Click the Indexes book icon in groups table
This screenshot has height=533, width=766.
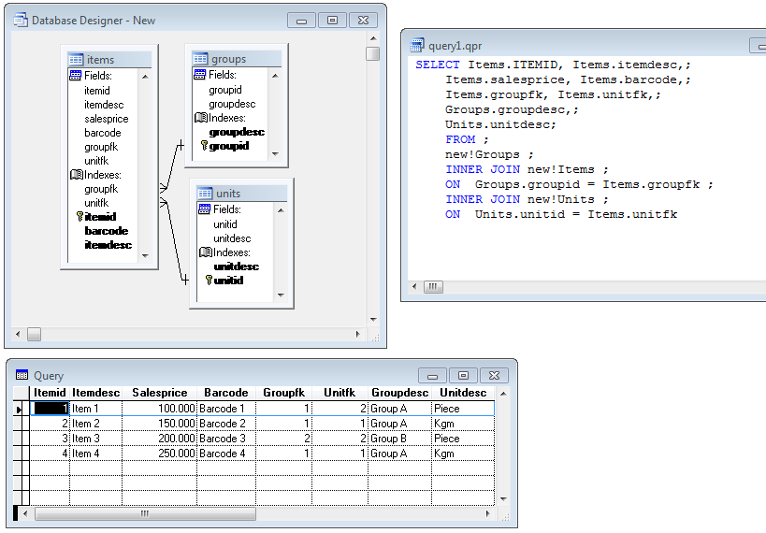201,118
